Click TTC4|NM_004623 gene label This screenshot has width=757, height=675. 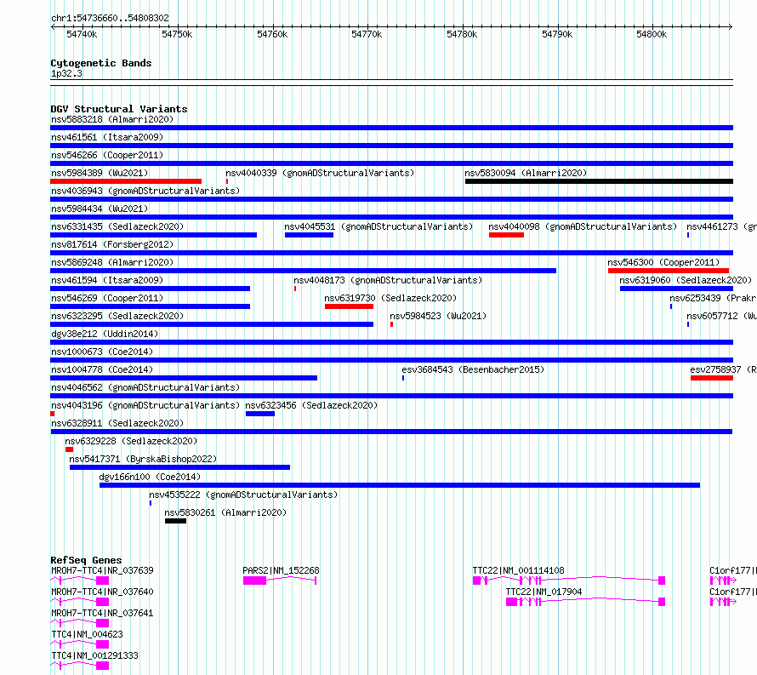[87, 634]
